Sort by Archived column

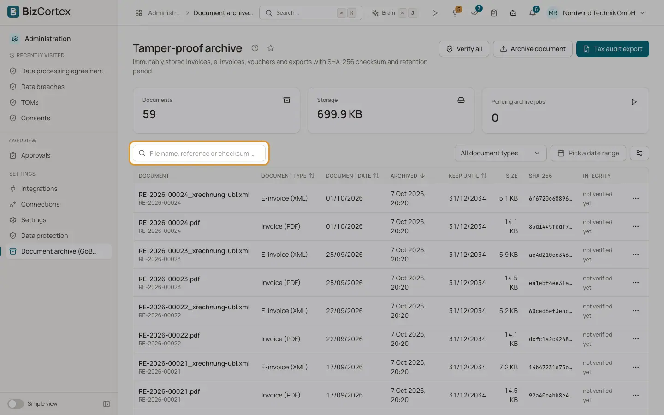coord(408,176)
